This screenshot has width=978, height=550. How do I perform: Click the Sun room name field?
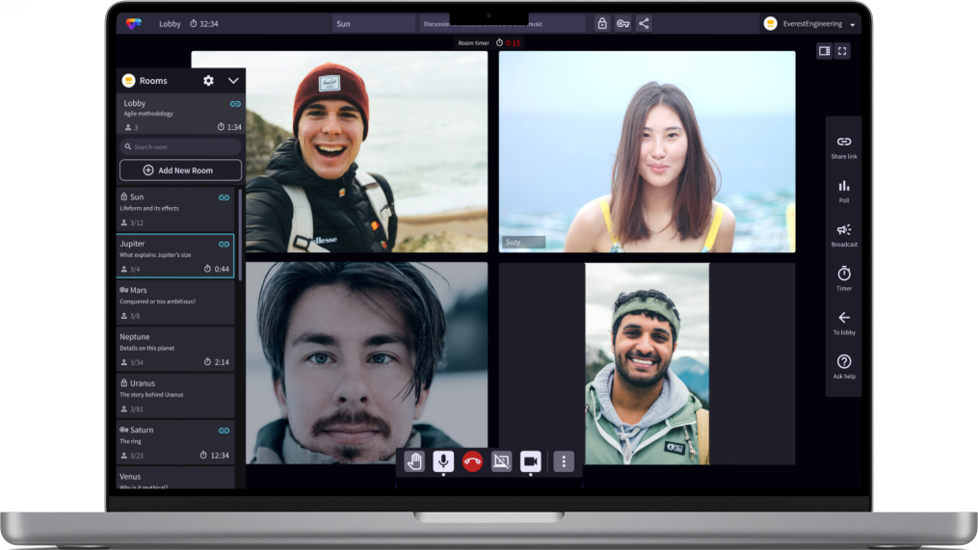pyautogui.click(x=374, y=24)
